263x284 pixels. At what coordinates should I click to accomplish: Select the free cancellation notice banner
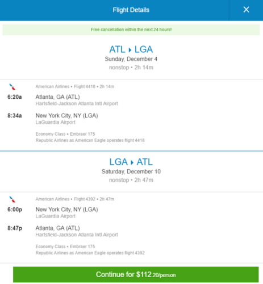pos(131,30)
